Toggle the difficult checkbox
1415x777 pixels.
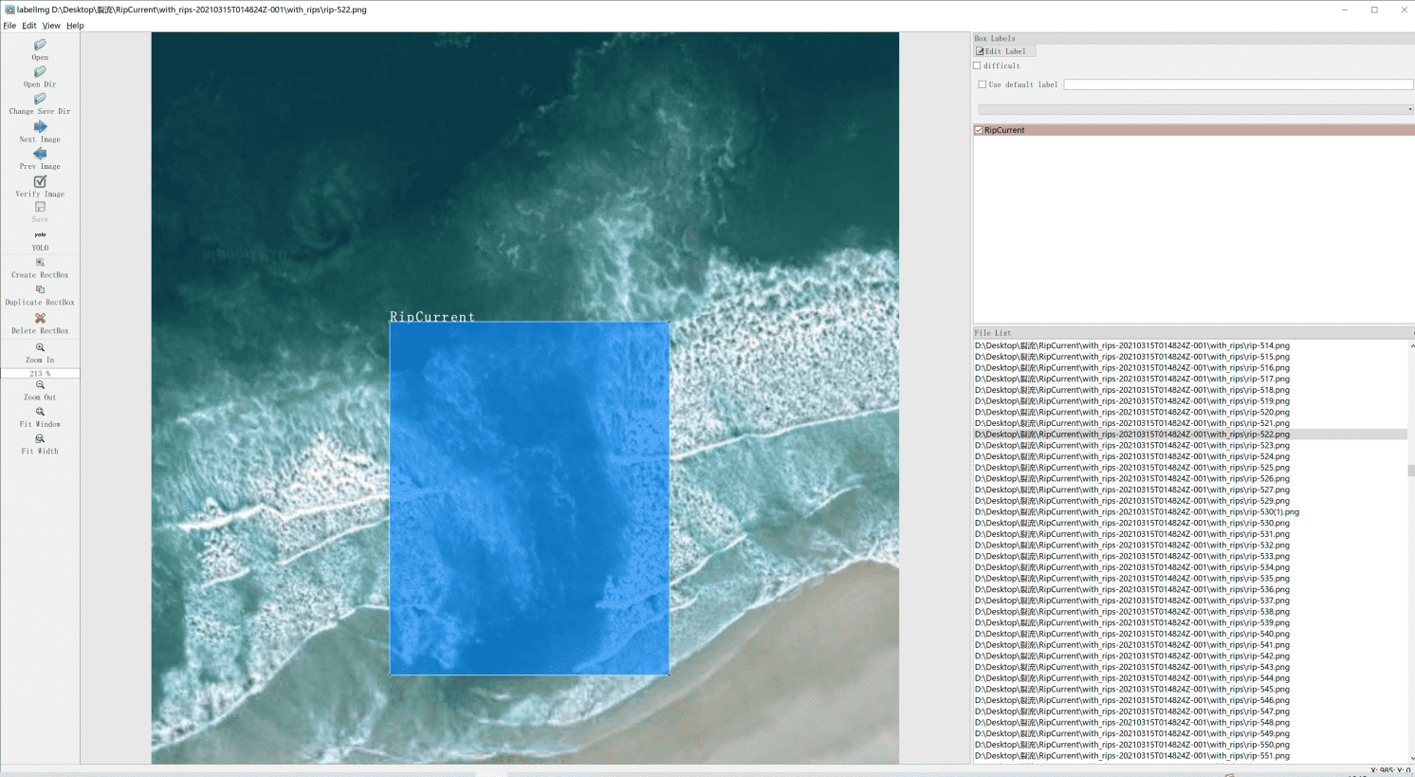click(x=978, y=65)
